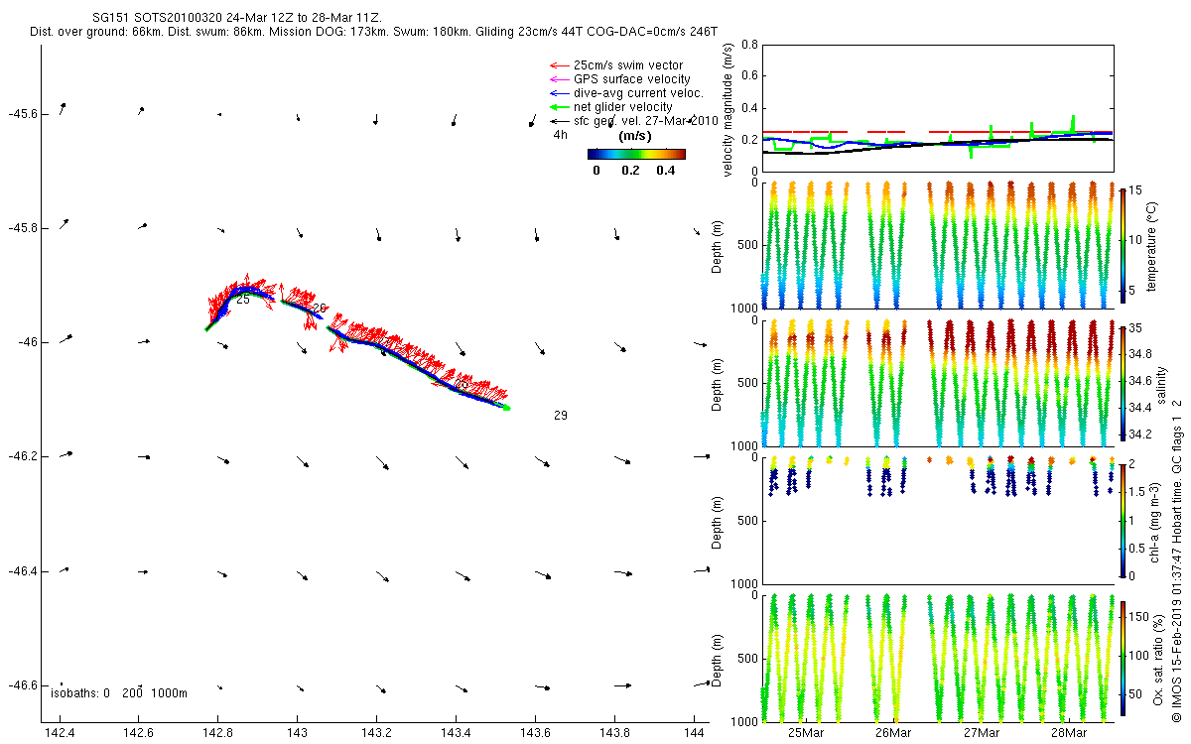
Task: Select the green end marker of glider track
Action: [506, 407]
